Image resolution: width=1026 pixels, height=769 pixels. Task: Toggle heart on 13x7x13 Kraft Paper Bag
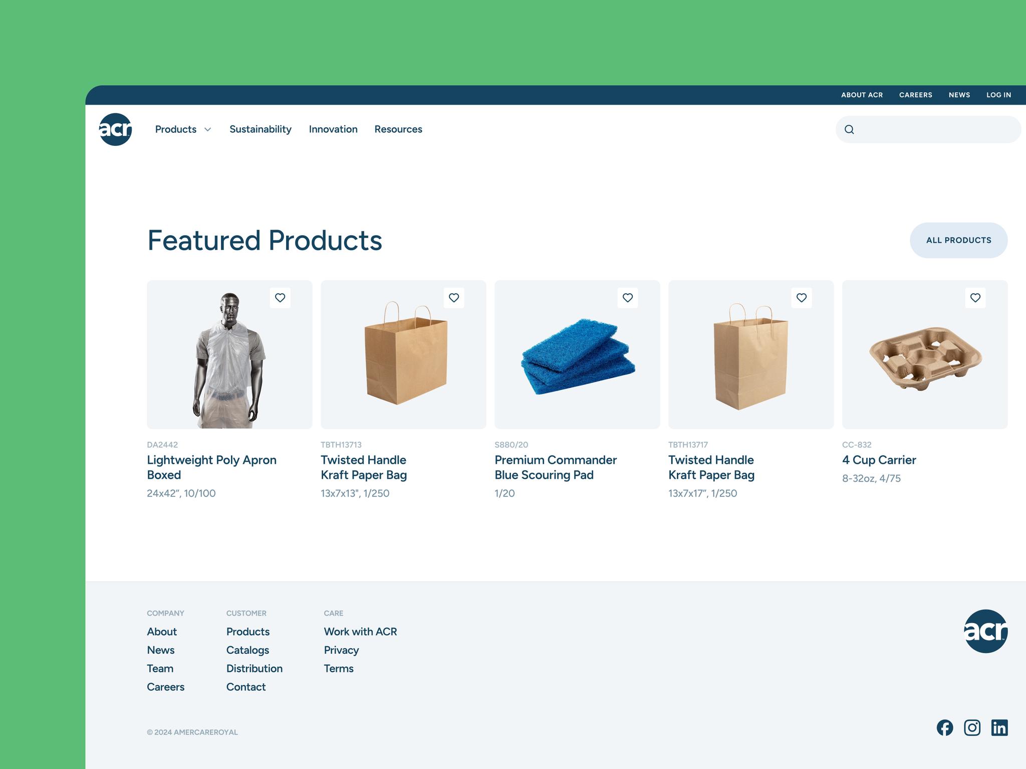[x=454, y=298]
